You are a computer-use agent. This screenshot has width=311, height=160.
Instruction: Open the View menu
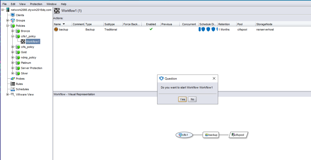pos(23,4)
